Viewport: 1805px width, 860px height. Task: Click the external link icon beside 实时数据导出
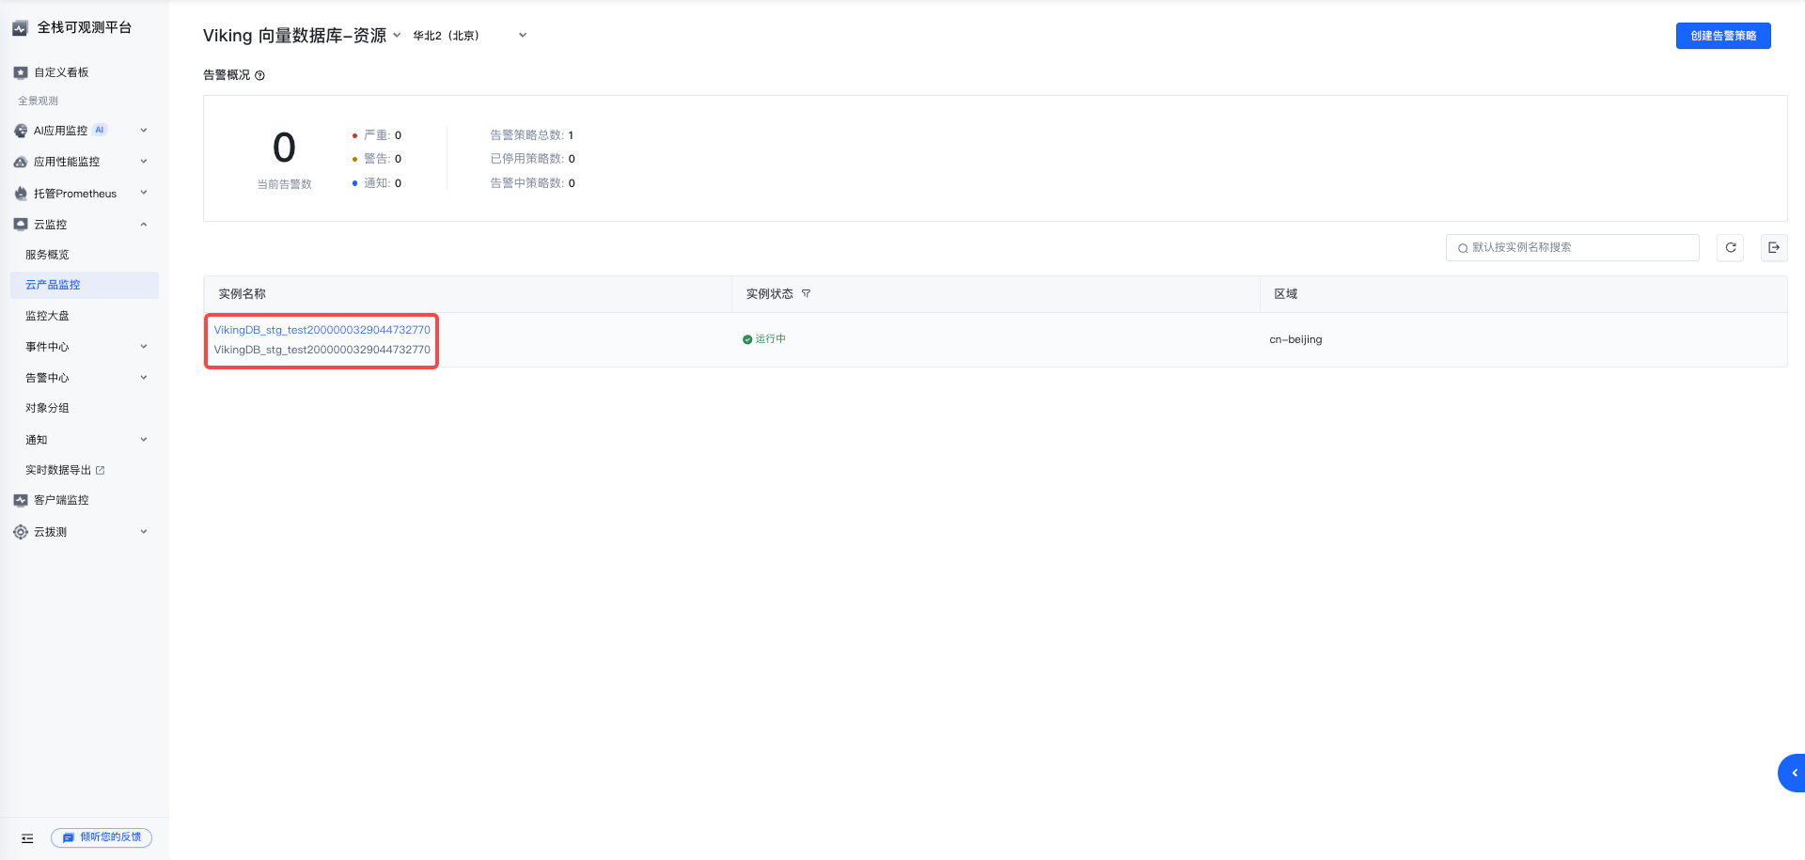101,470
